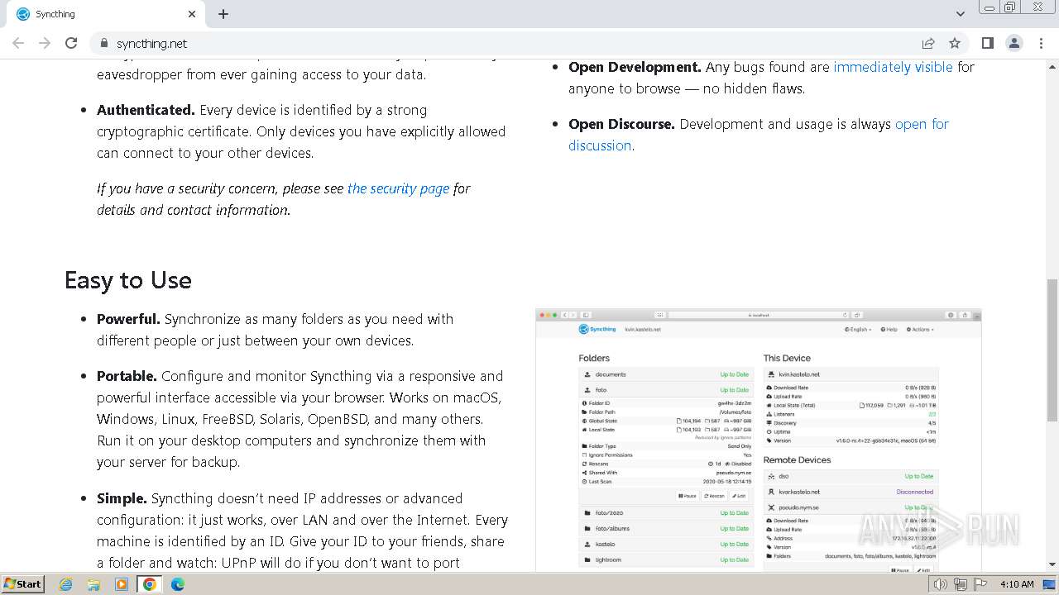Screen dimensions: 1059x595
Task: Open the browser side panel
Action: tap(988, 43)
